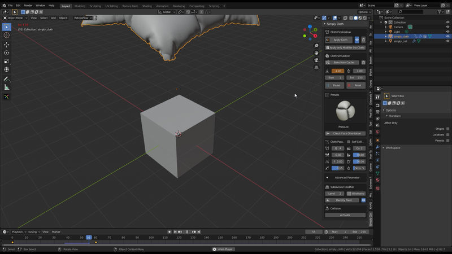Select the Cursor tool in left toolbar

(x=7, y=36)
